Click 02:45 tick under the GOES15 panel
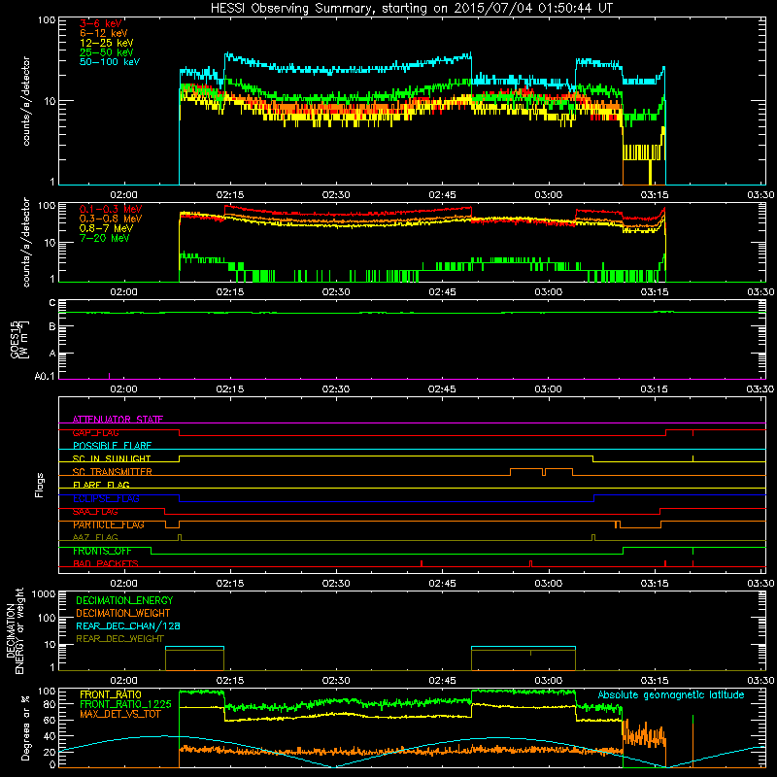 (442, 389)
